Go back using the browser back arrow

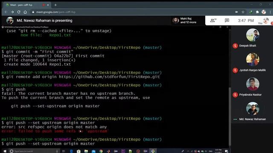(6, 12)
